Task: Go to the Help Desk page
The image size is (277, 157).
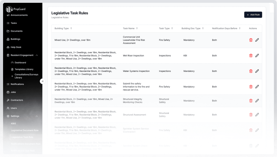Action: click(16, 47)
